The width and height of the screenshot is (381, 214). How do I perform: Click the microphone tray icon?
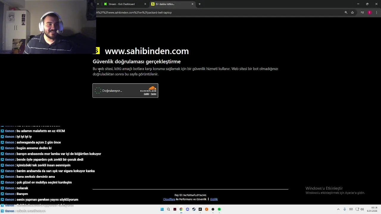click(x=345, y=209)
